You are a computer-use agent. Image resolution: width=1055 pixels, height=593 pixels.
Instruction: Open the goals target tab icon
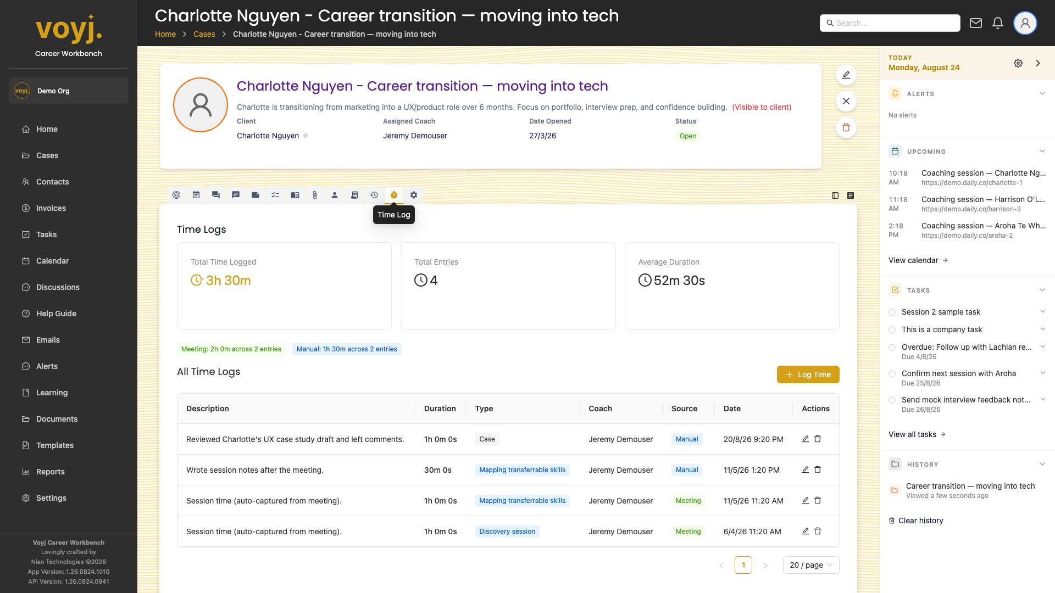click(176, 195)
